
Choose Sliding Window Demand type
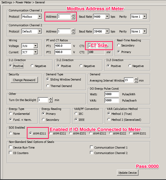(64, 79)
